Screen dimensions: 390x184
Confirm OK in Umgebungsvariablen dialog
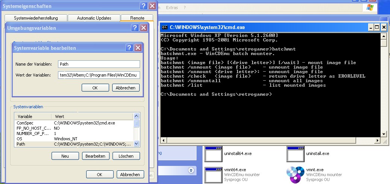coord(100,175)
